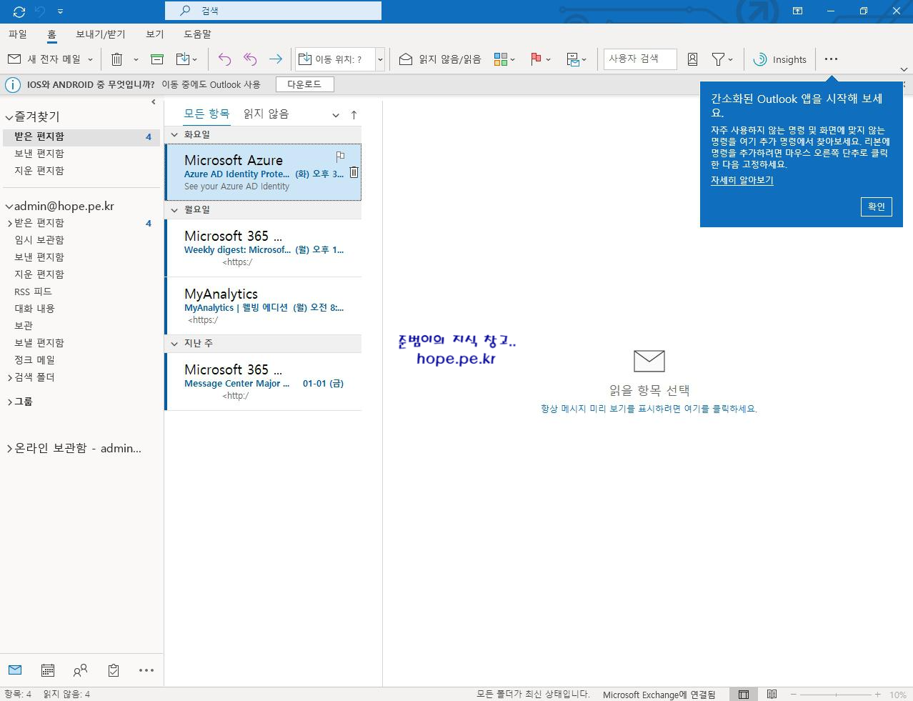Click the Delete trash icon in ribbon

click(x=117, y=59)
